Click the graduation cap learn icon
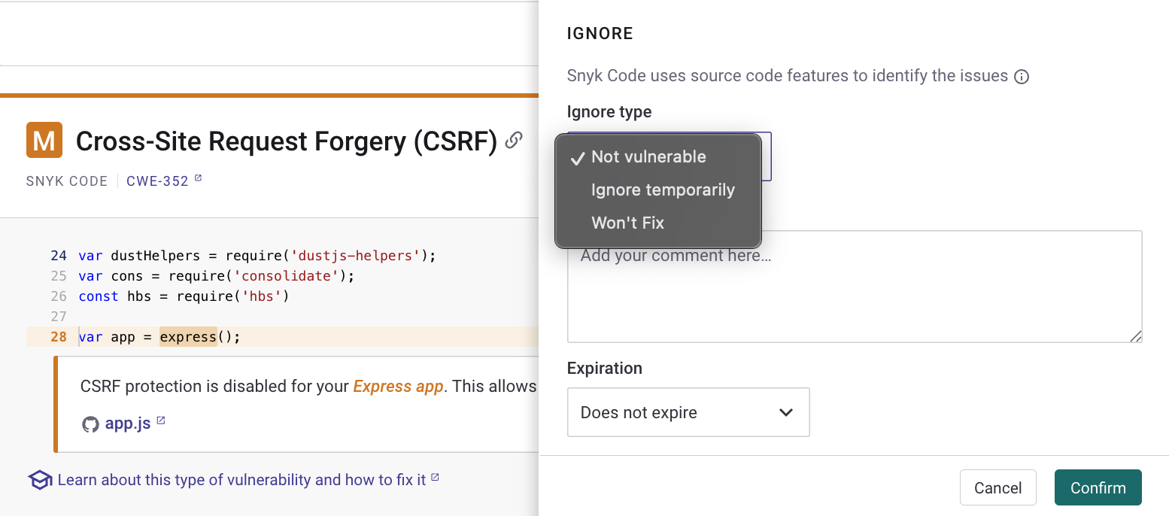The image size is (1169, 516). [39, 480]
